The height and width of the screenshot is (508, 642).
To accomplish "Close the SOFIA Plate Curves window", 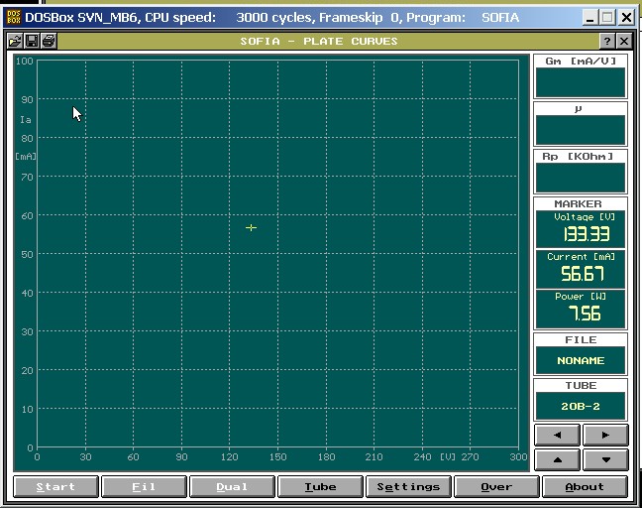I will pyautogui.click(x=623, y=41).
